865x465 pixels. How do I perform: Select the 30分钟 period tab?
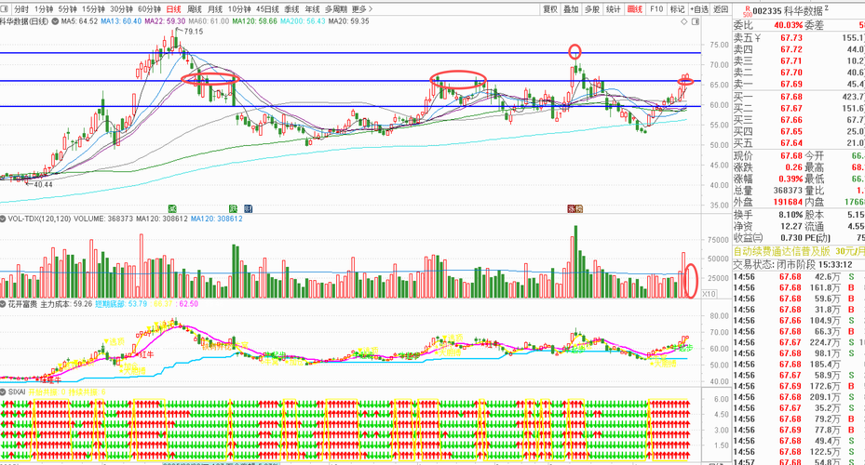(x=121, y=8)
